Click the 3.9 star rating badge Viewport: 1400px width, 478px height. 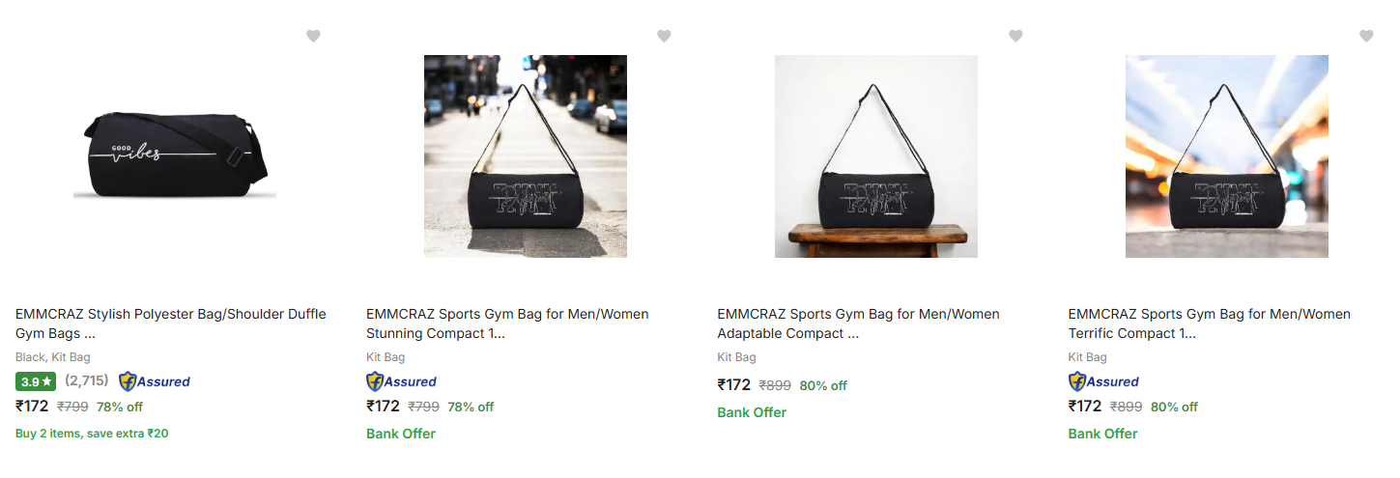click(36, 381)
